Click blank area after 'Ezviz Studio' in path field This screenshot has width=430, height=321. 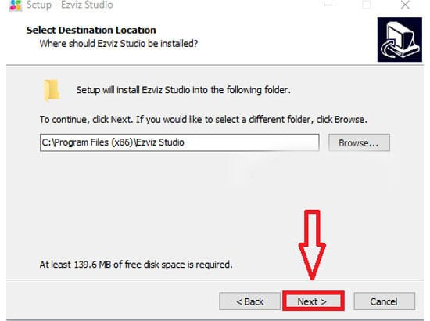249,142
